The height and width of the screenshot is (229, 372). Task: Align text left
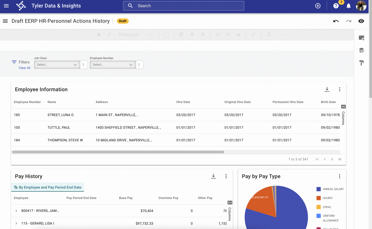tap(181, 34)
